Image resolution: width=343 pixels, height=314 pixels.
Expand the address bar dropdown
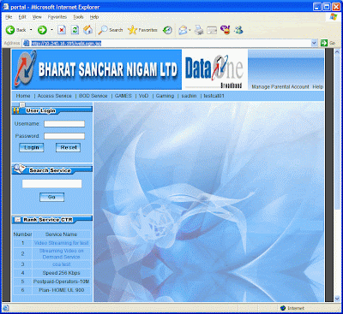pyautogui.click(x=315, y=43)
